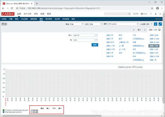The width and height of the screenshot is (165, 117).
Task: Click the horizontal scrollbar at bottom
Action: pos(52,116)
